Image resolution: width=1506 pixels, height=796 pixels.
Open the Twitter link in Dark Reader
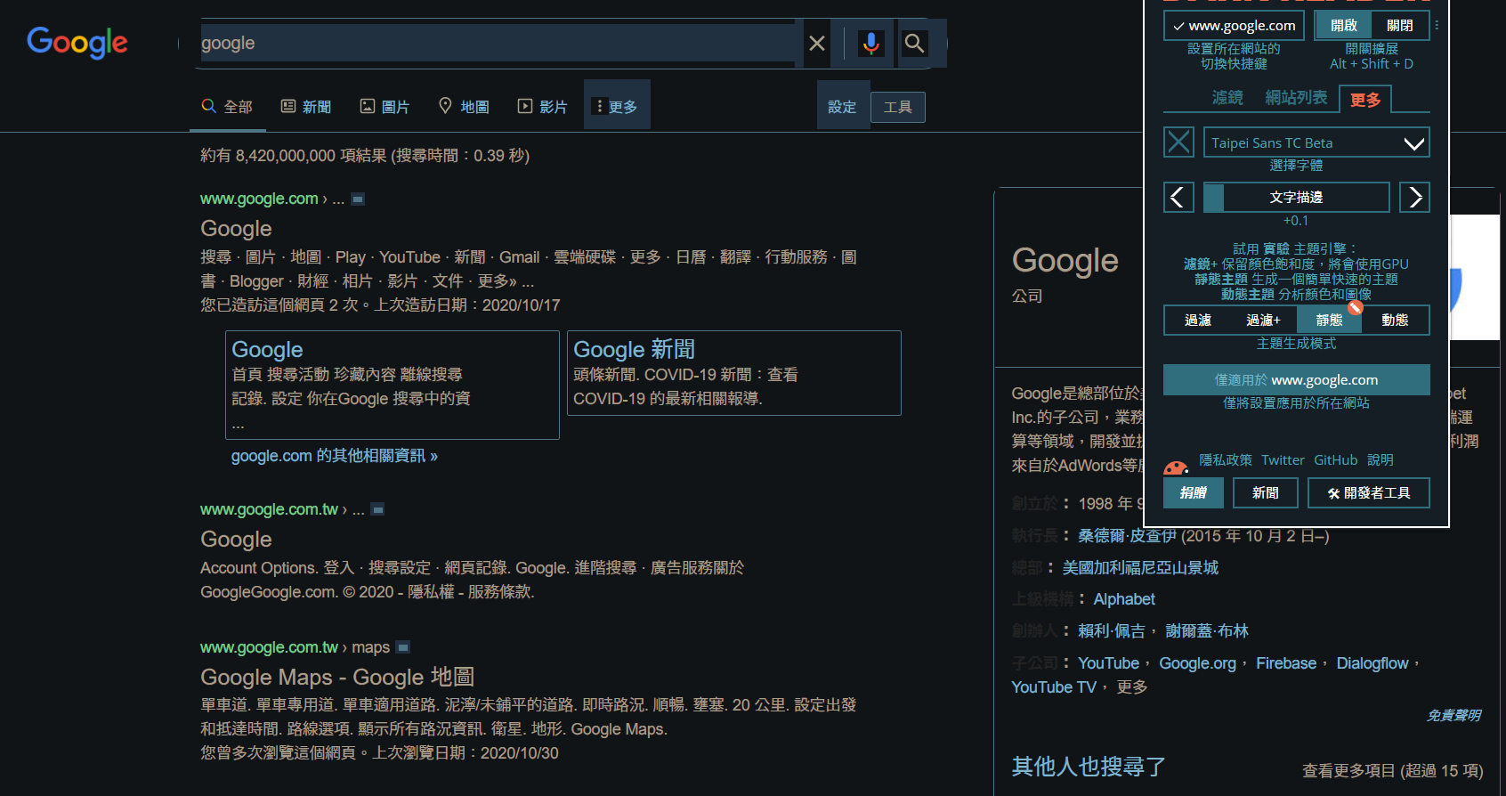(1283, 460)
